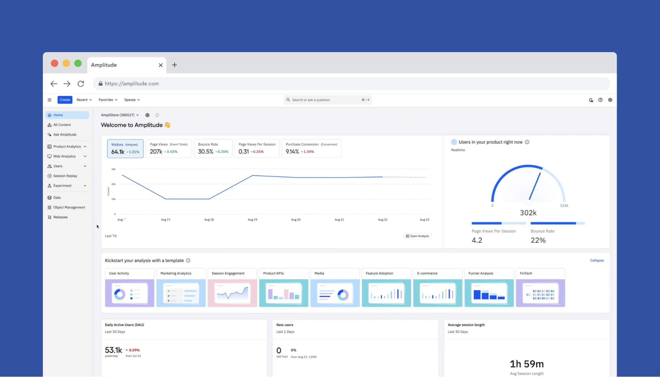Open Session Replay from sidebar
The height and width of the screenshot is (377, 660).
(65, 175)
